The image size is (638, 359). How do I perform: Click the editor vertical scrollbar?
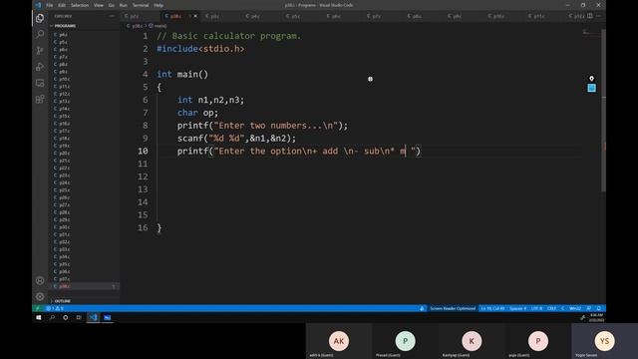603,110
